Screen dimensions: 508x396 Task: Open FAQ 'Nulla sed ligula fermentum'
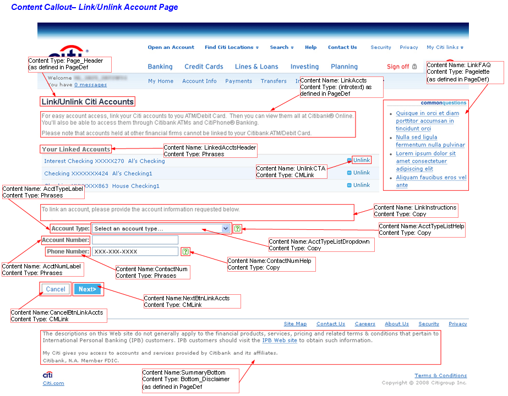coord(430,141)
